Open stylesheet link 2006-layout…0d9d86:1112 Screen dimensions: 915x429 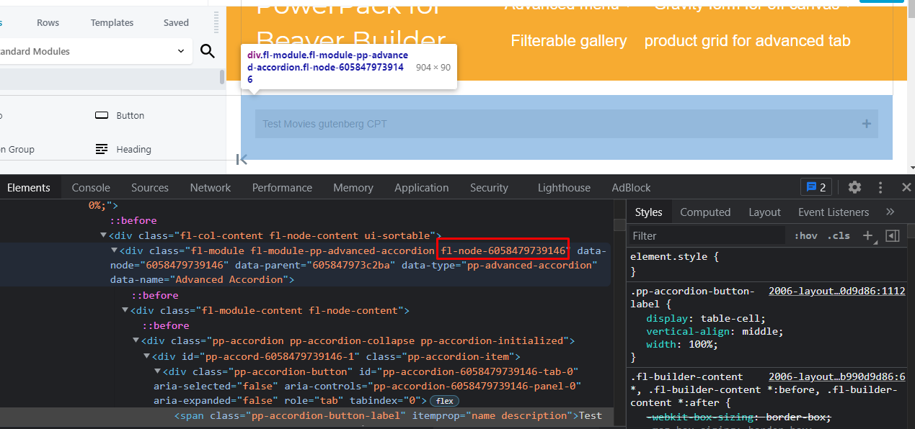(836, 292)
